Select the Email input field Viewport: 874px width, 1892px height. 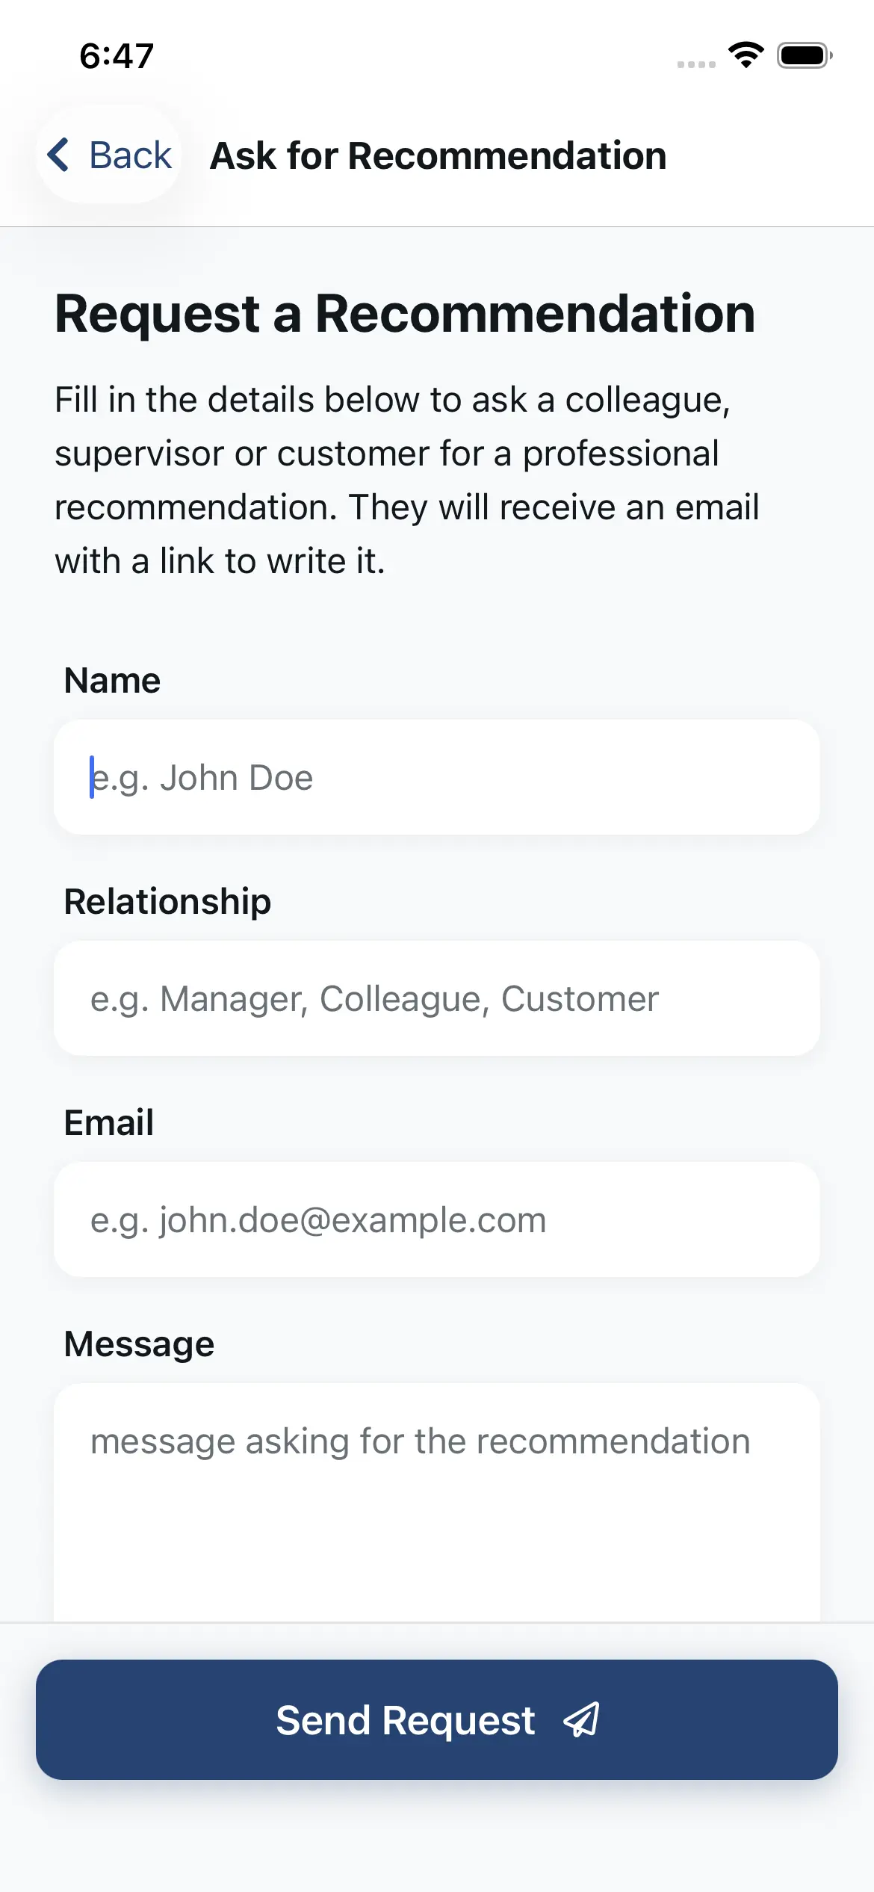coord(436,1219)
